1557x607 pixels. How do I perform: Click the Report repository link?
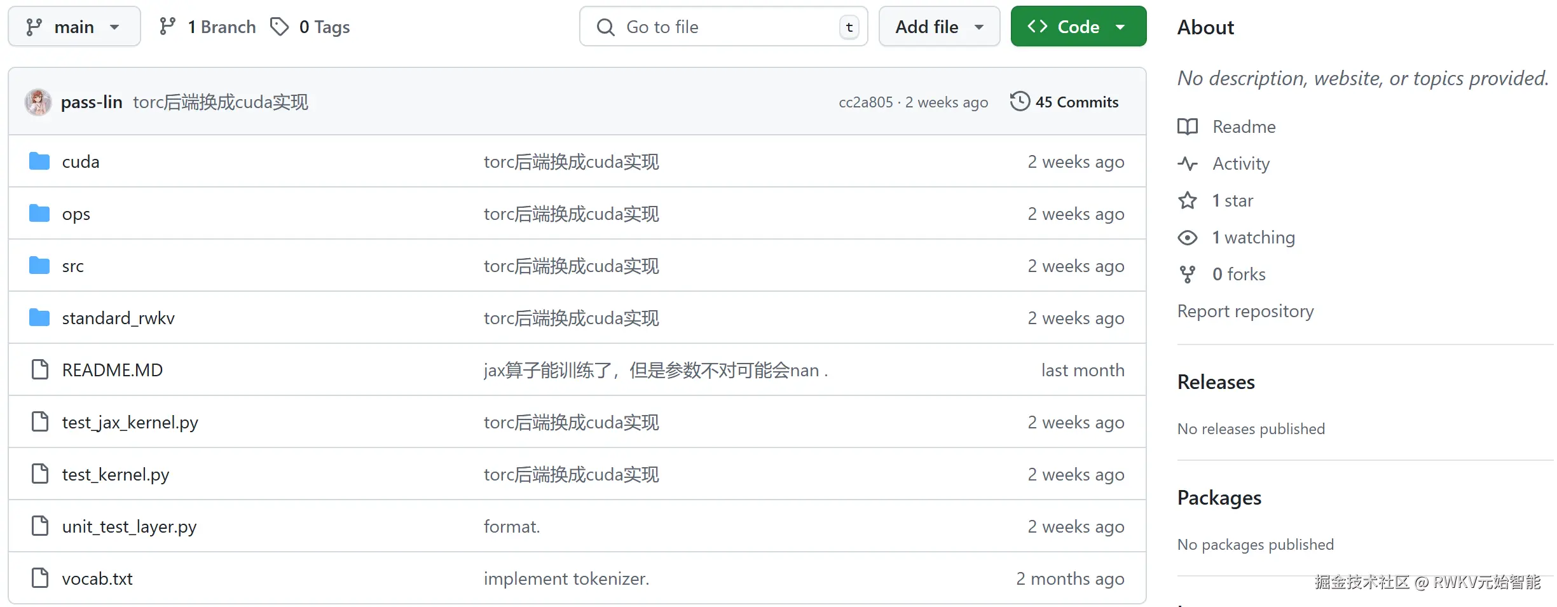tap(1245, 311)
